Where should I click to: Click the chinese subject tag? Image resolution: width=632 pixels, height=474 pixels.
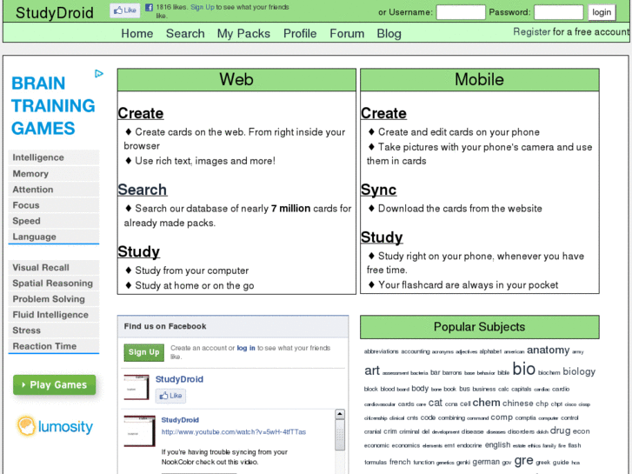[518, 404]
